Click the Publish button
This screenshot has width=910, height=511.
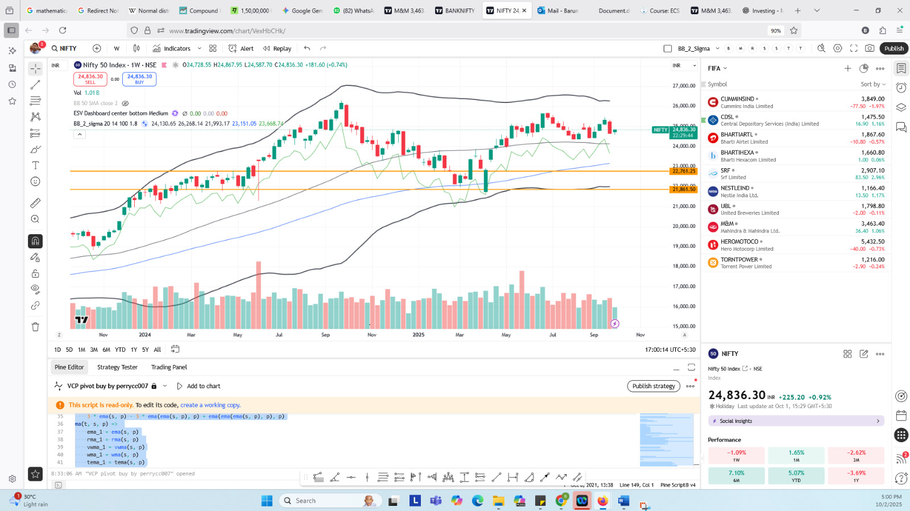click(x=894, y=48)
